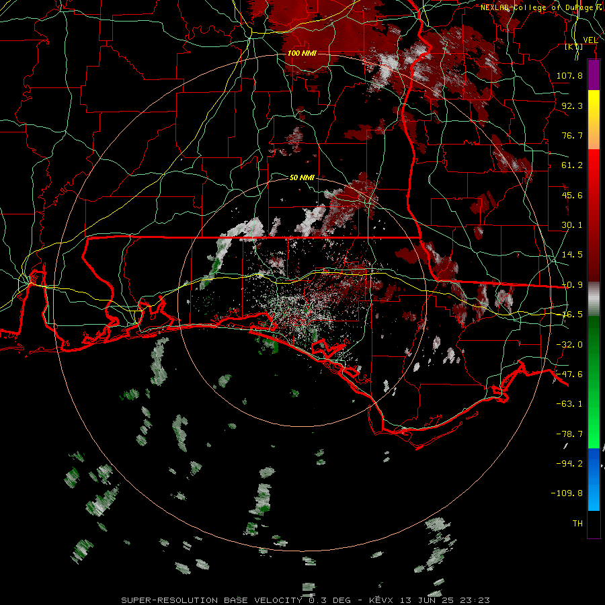Click the 100 NMI range ring label
Image resolution: width=605 pixels, height=605 pixels.
pyautogui.click(x=302, y=53)
